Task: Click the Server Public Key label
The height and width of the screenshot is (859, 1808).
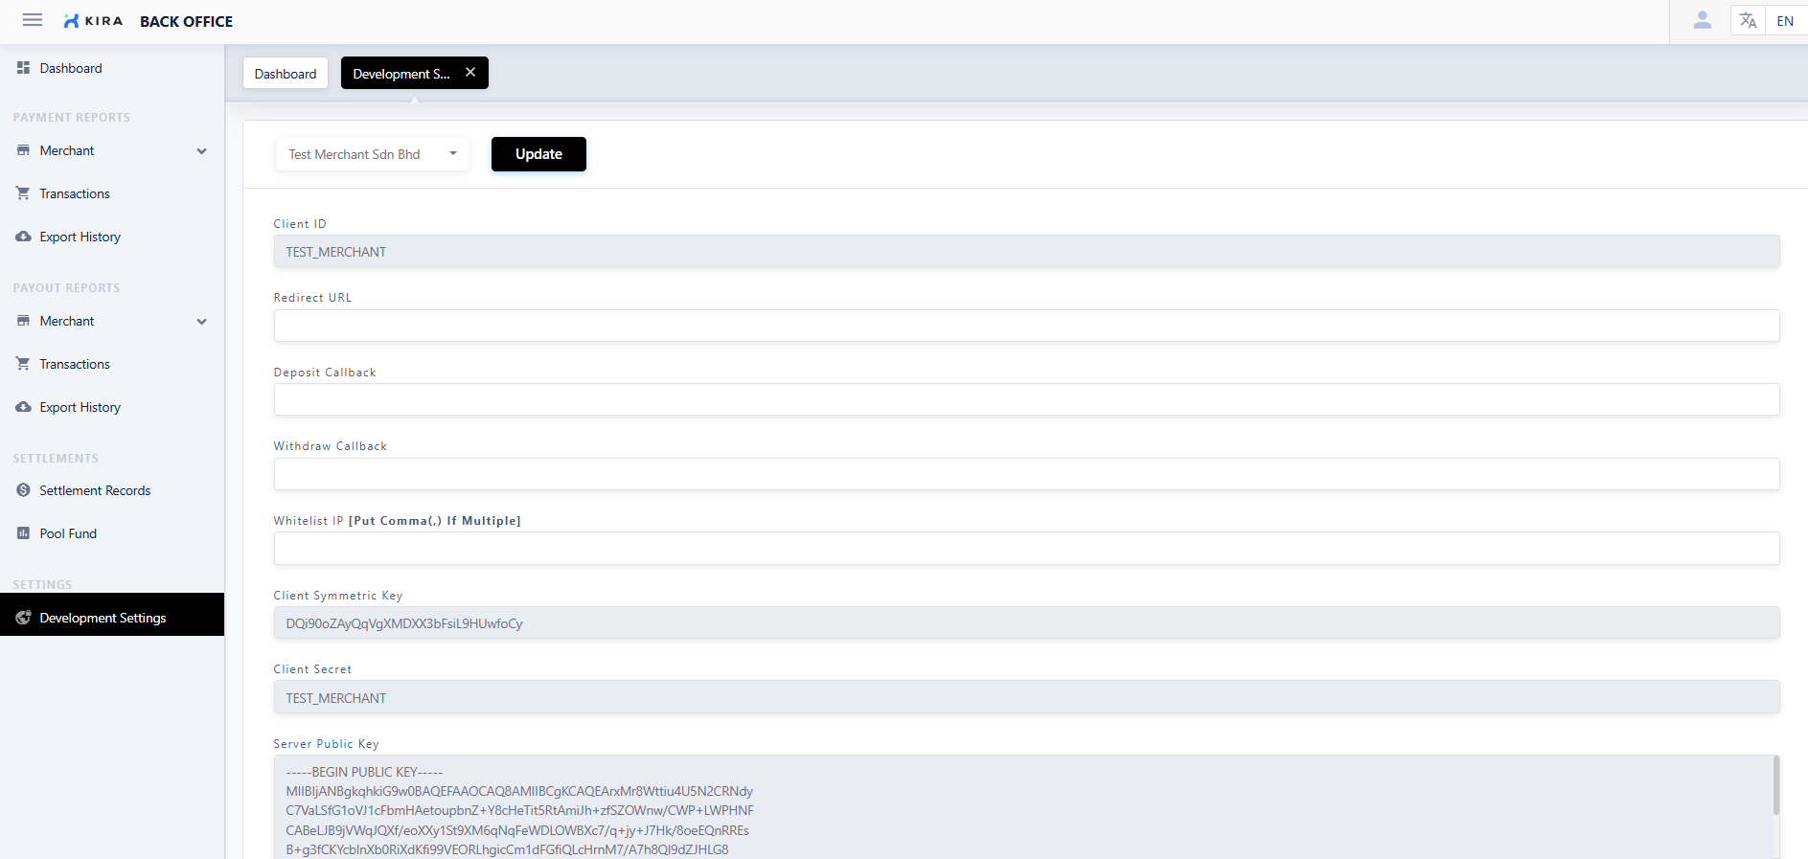Action: point(326,744)
